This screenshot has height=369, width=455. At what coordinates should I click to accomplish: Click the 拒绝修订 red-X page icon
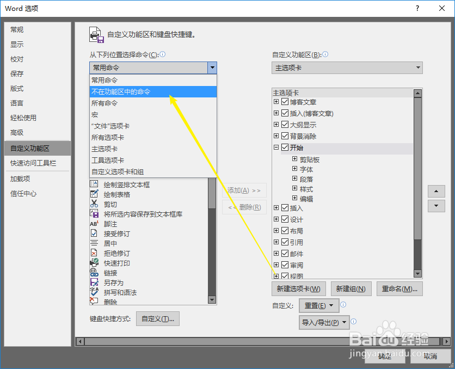tap(94, 253)
